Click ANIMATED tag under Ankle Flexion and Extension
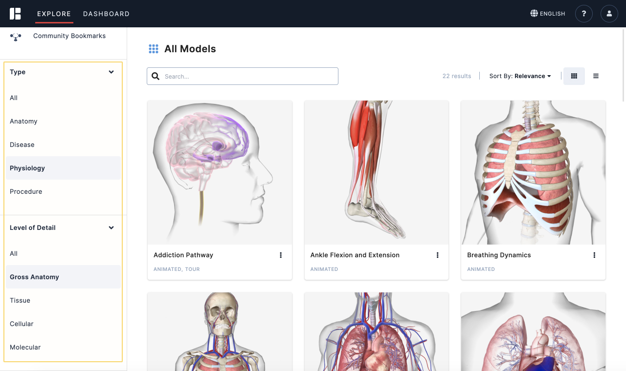Image resolution: width=626 pixels, height=371 pixels. pyautogui.click(x=324, y=269)
